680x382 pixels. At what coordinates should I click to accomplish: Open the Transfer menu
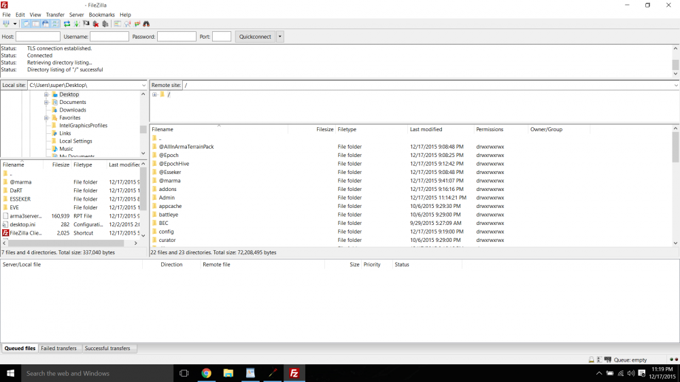(x=55, y=14)
